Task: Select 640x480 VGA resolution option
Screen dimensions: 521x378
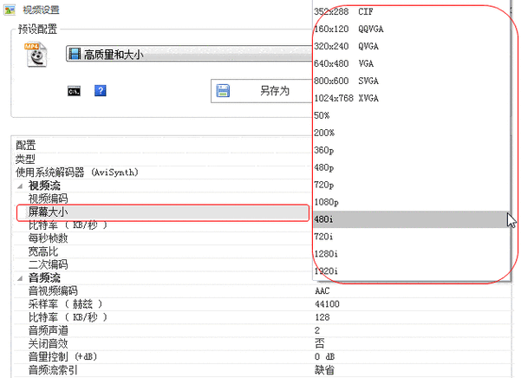Action: 345,63
